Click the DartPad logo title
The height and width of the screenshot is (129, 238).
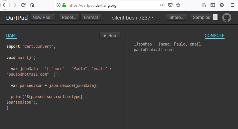tap(17, 18)
